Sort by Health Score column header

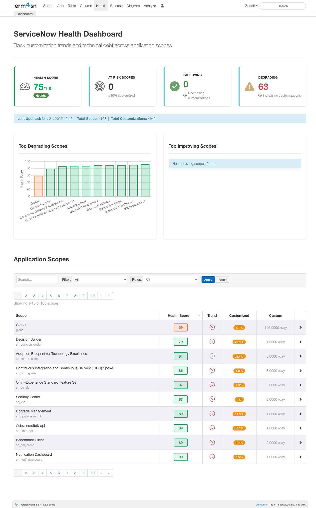tap(181, 316)
